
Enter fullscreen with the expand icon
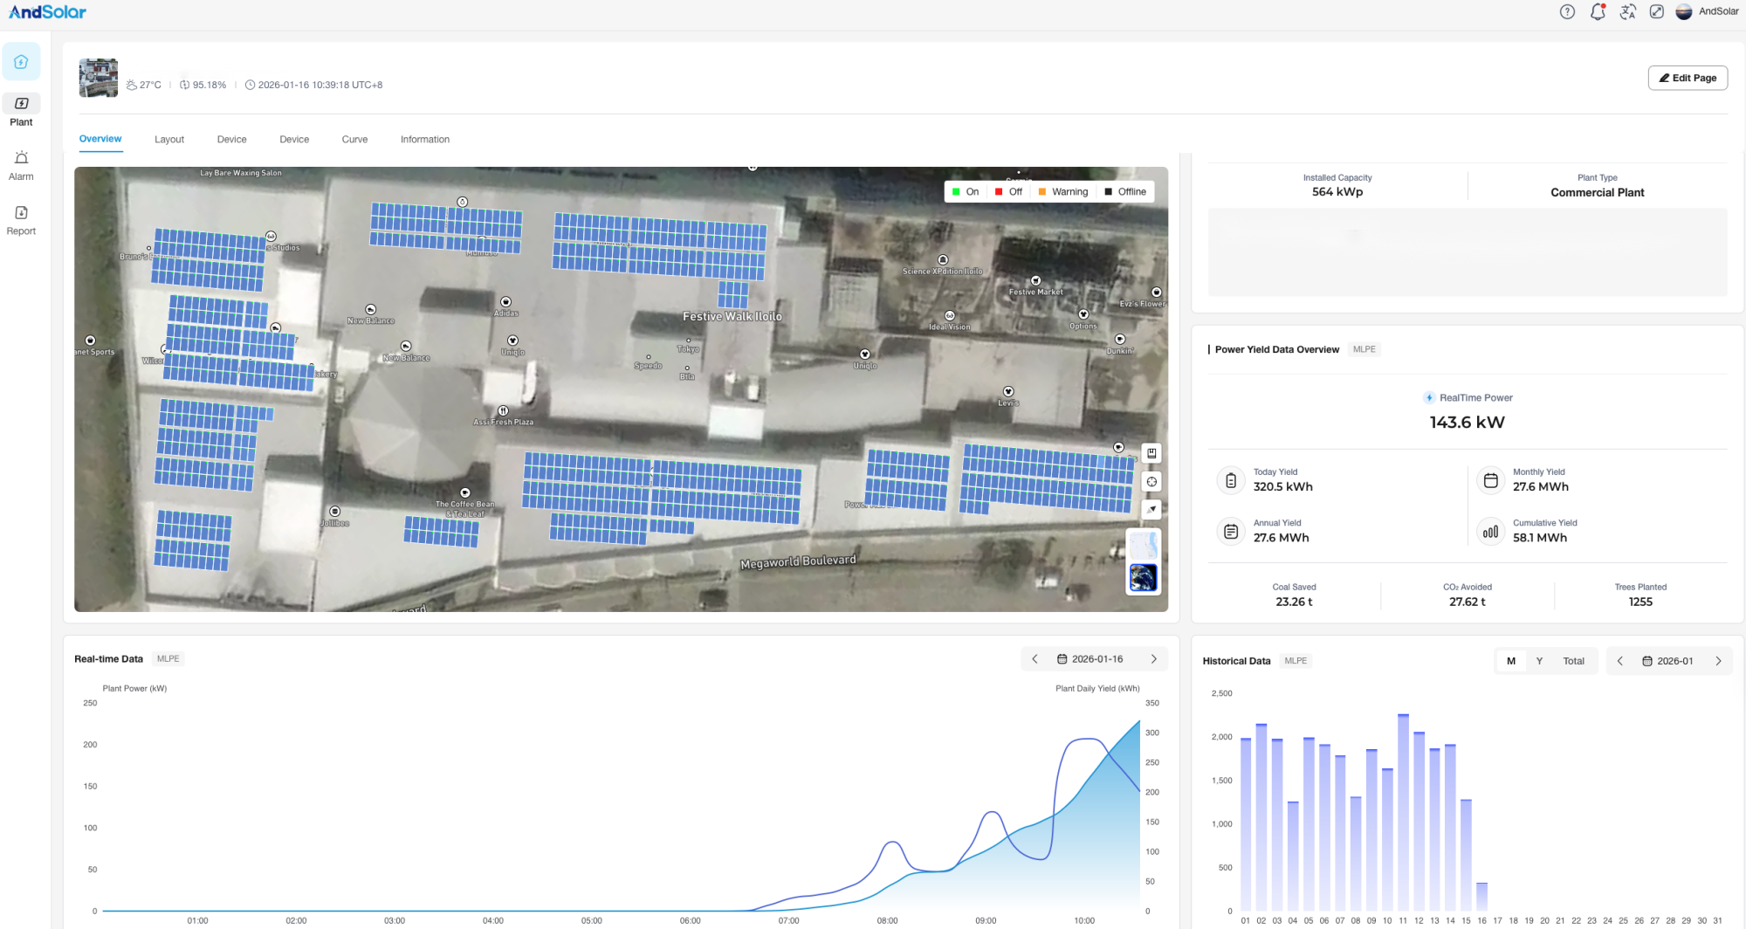point(1656,12)
